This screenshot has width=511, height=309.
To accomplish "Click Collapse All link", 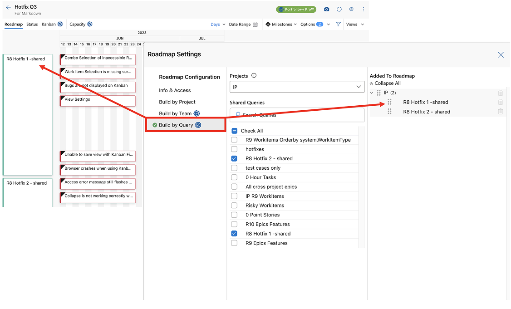I will 385,83.
